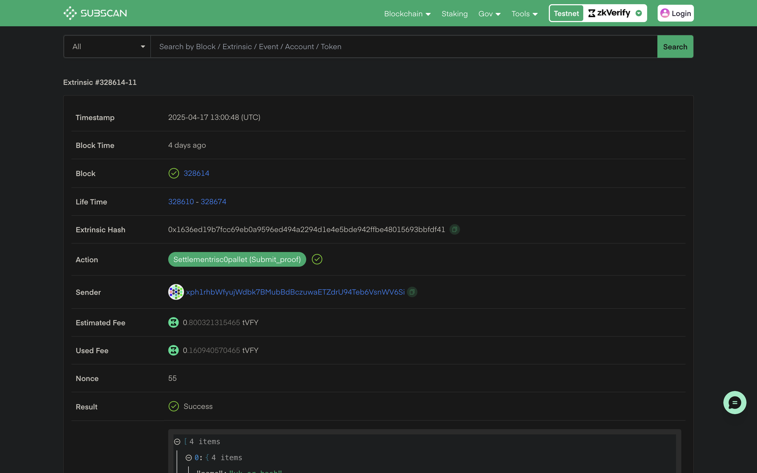Focus the Block / Extrinsic search input field
This screenshot has width=757, height=473.
[403, 47]
